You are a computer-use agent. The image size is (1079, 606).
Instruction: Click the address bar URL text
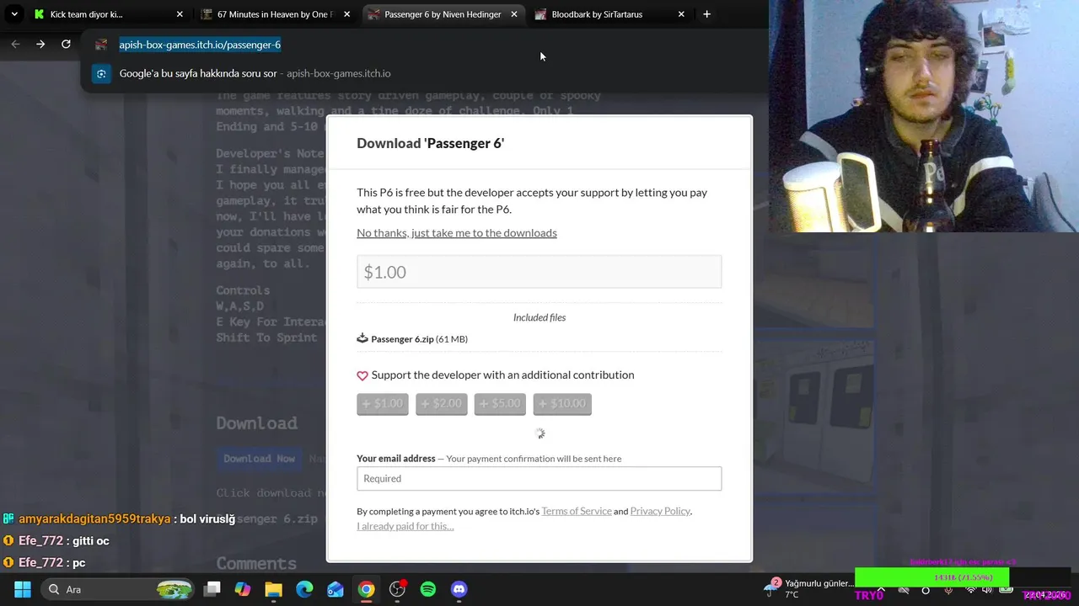(x=200, y=45)
